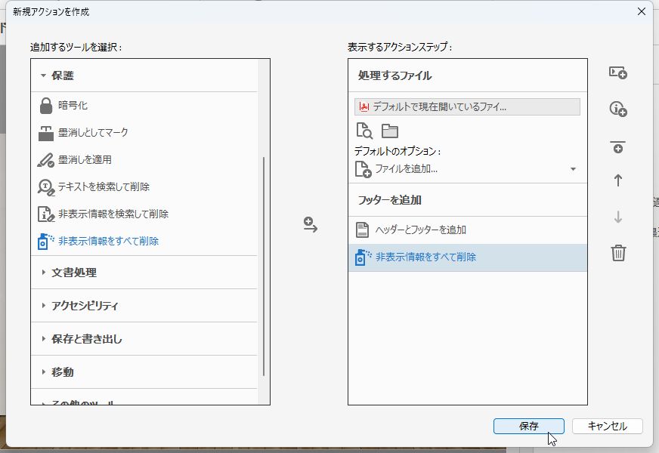Add a divider step with the plus icon
The height and width of the screenshot is (453, 659).
pyautogui.click(x=618, y=146)
